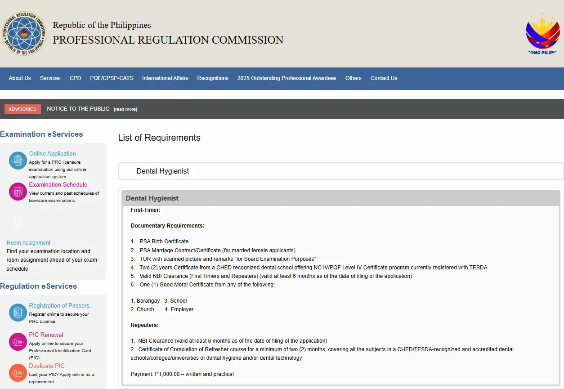
Task: Click the Documentary Requirements: label
Action: pyautogui.click(x=167, y=226)
